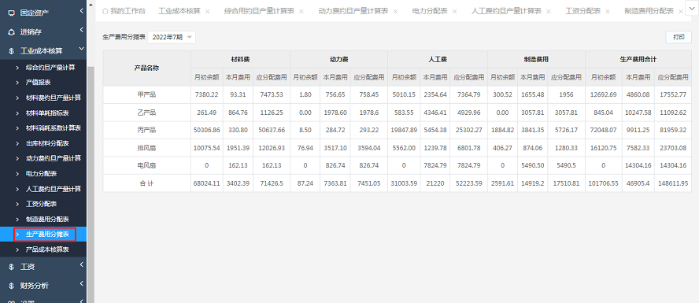Click the 生产费用合计 group header

pos(638,59)
